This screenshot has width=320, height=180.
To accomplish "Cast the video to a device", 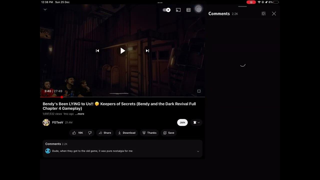I will 178,10.
